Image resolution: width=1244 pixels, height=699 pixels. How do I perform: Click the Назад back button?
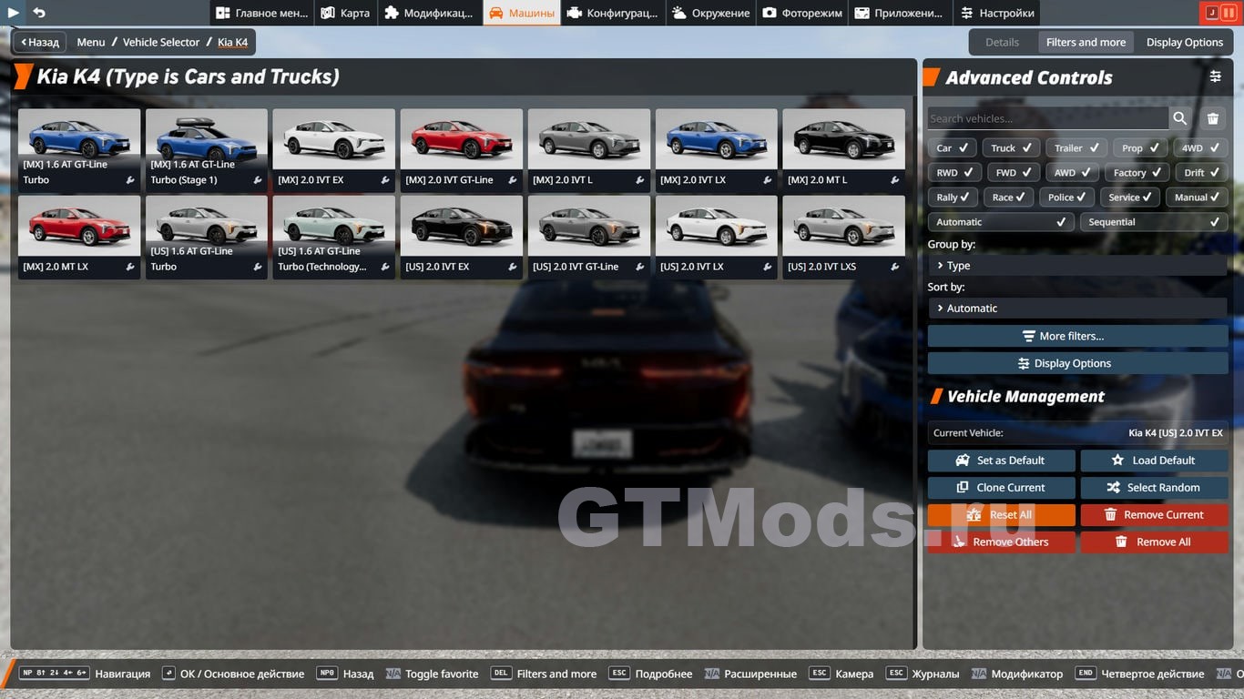(39, 42)
